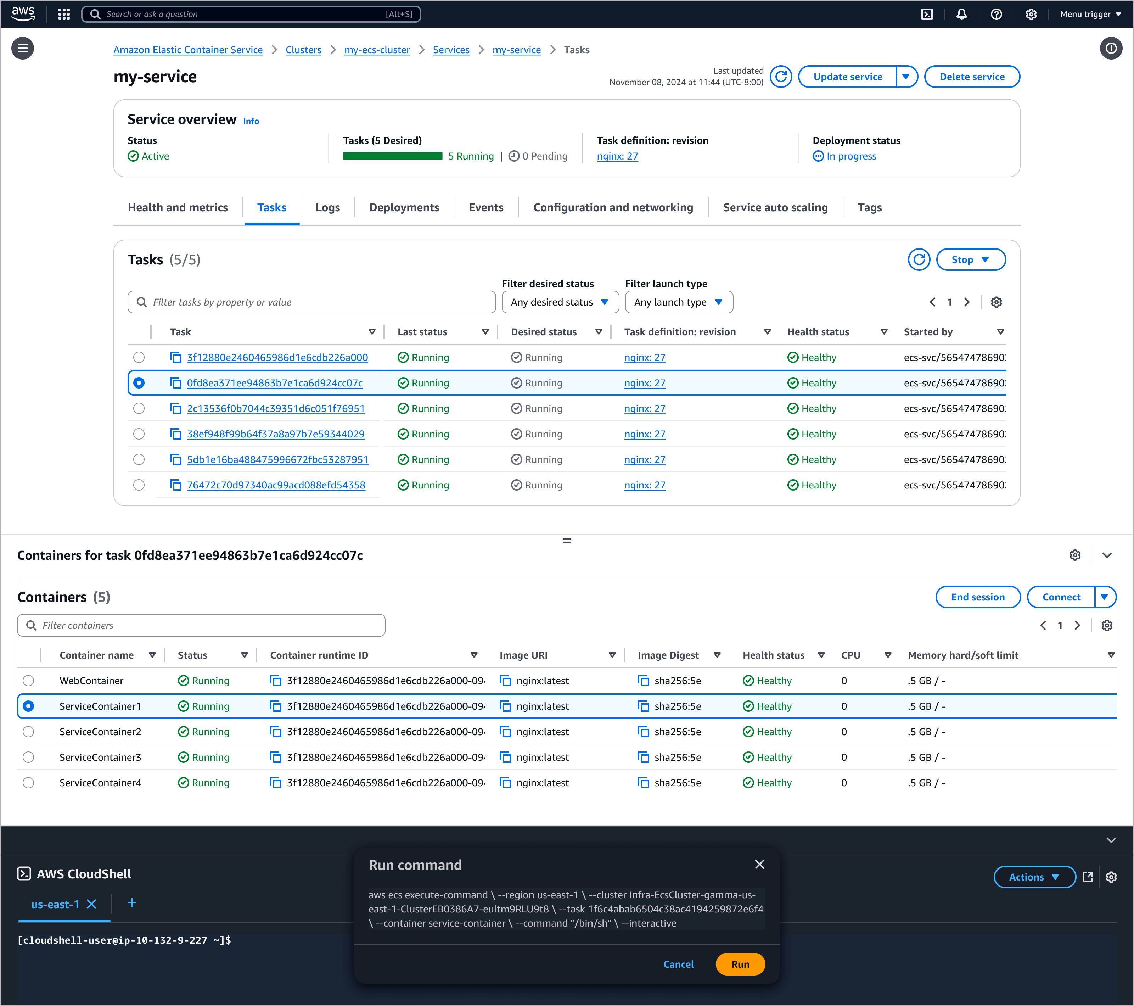
Task: Open Containers table pagination settings gear
Action: (1107, 625)
